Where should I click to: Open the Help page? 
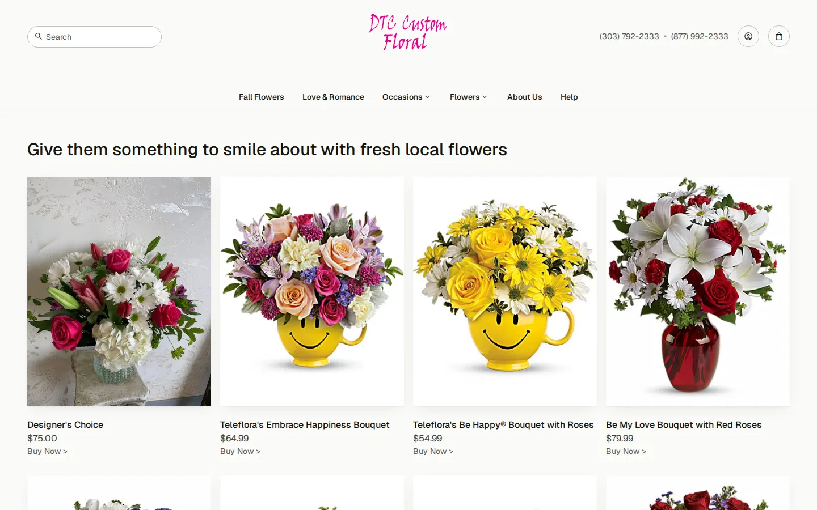tap(569, 97)
